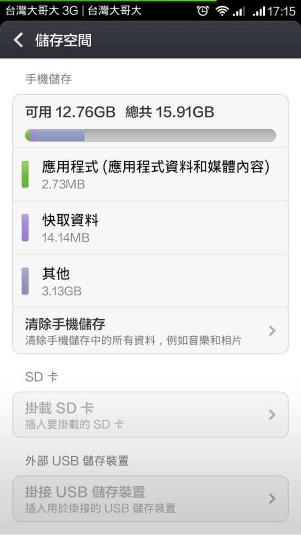Tap the 儲存空間 page title
Image resolution: width=301 pixels, height=535 pixels.
click(63, 40)
